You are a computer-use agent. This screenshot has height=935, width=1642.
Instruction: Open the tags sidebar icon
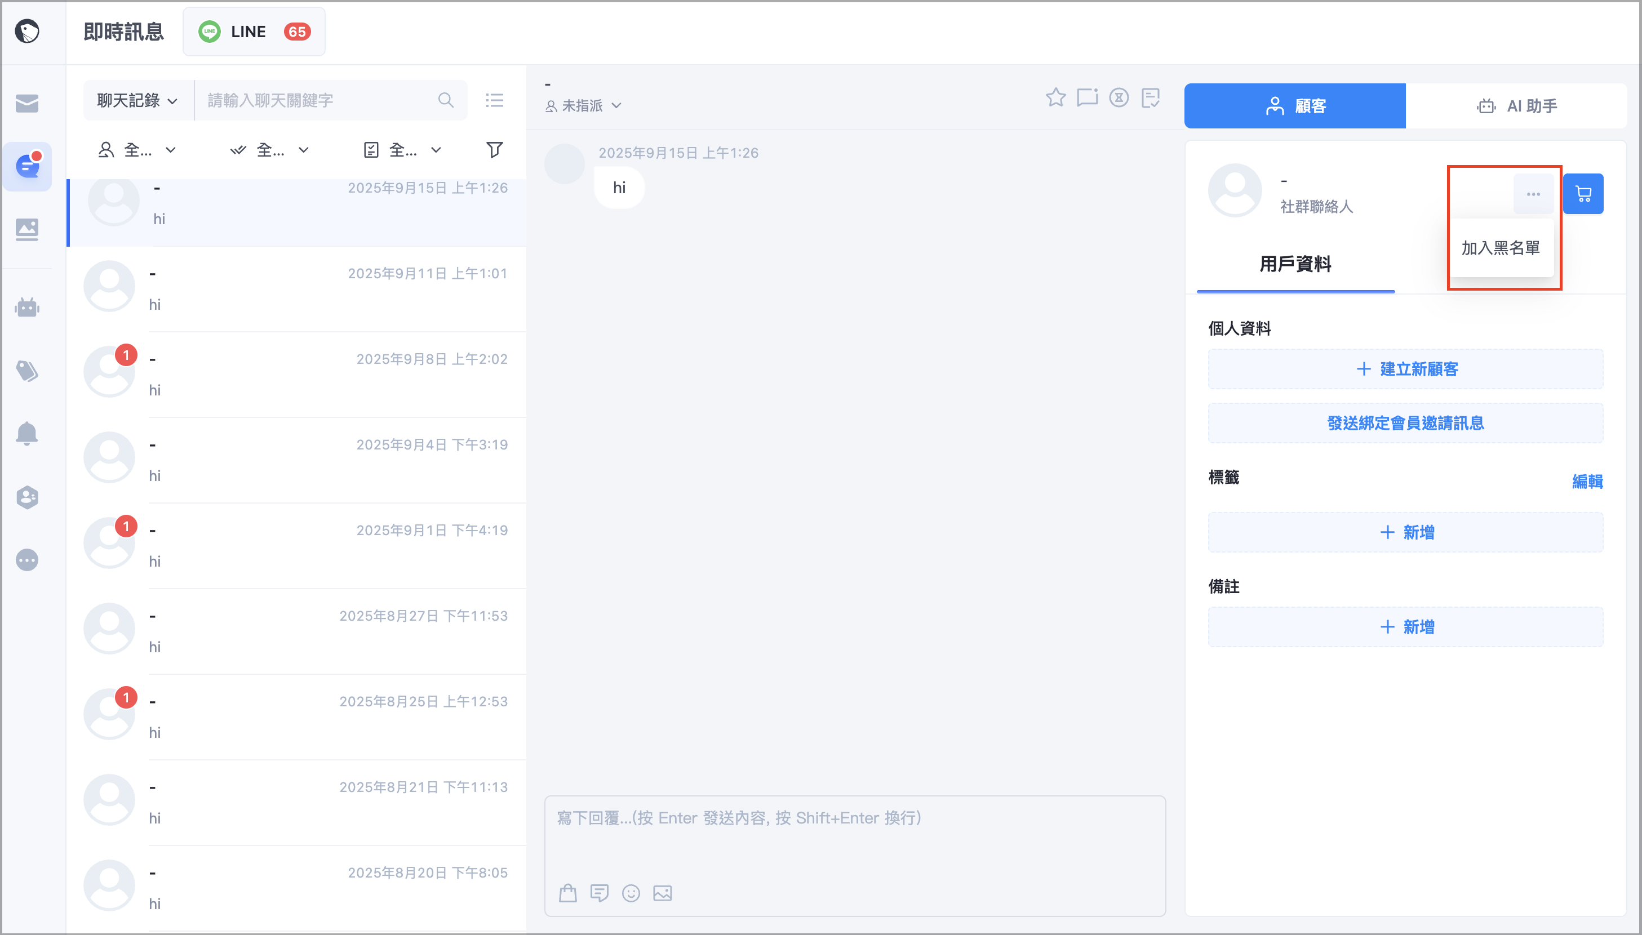click(x=27, y=371)
